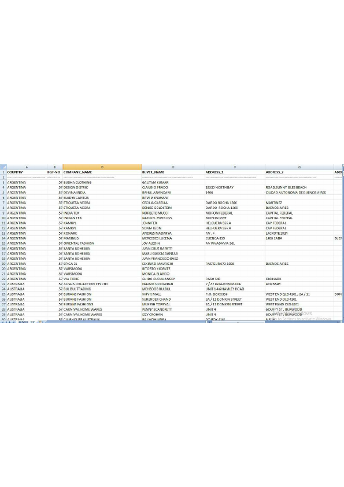Viewport: 344px width, 487px height.
Task: Select cell INDIA TEX
Action: 102,213
